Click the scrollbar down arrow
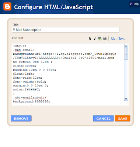The width and height of the screenshot is (140, 147). [x=126, y=99]
